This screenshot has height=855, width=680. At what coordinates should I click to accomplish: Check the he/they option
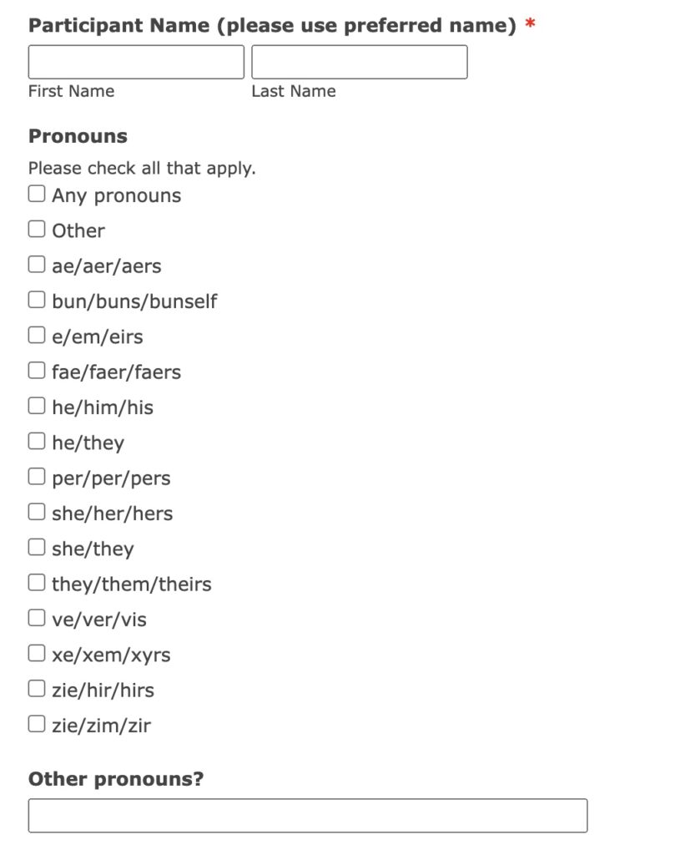pyautogui.click(x=37, y=442)
